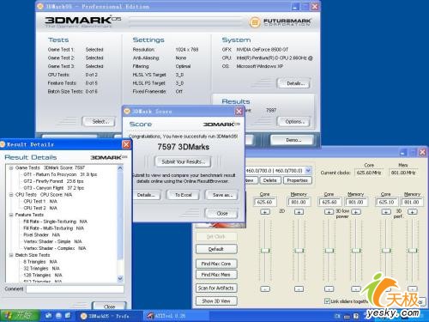
Task: Close the 3DMark Score dialog via Close button
Action: tap(221, 214)
